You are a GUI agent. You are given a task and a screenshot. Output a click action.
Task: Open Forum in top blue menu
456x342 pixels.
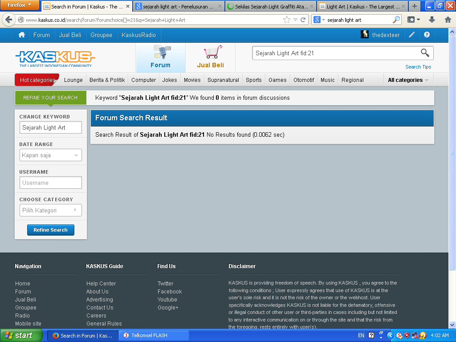(41, 35)
